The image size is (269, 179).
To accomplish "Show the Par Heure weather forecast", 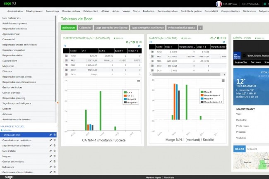I will click(256, 62).
